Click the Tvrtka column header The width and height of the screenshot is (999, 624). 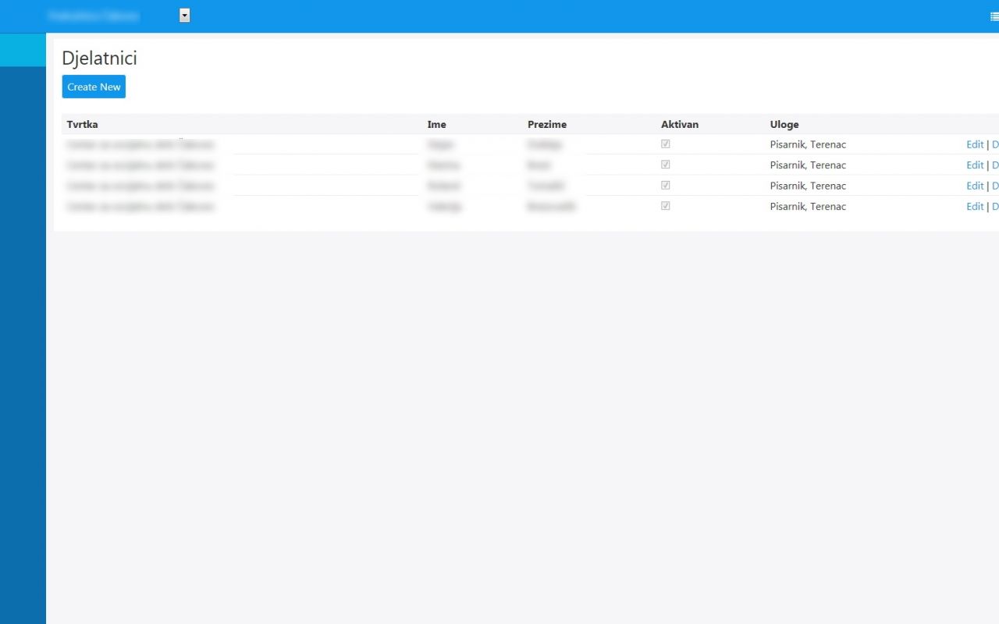(83, 125)
